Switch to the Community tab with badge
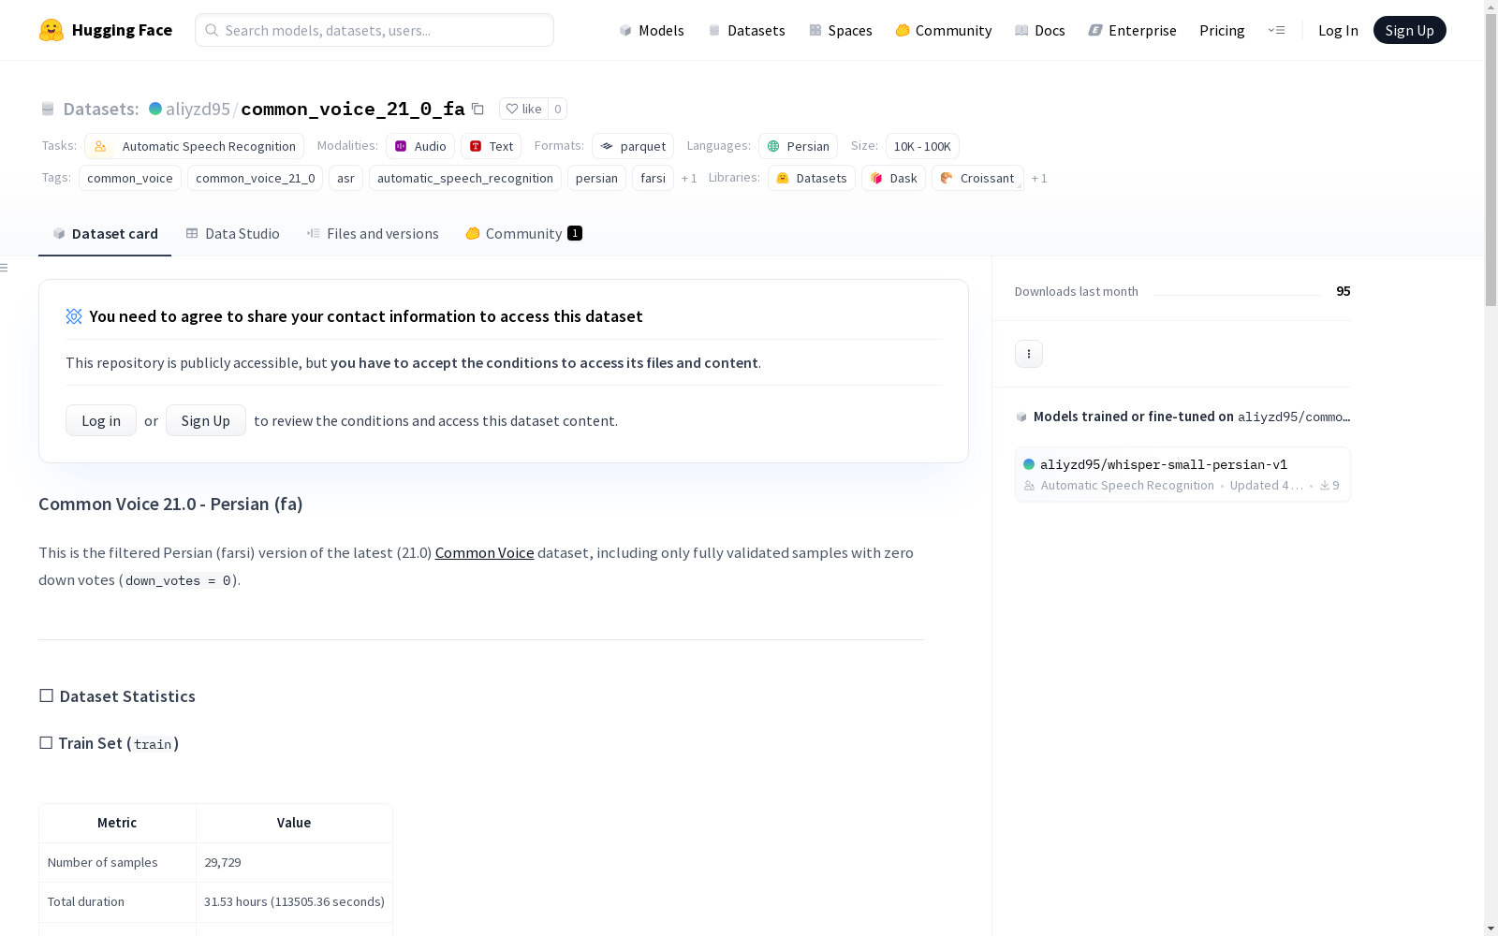 (x=523, y=234)
